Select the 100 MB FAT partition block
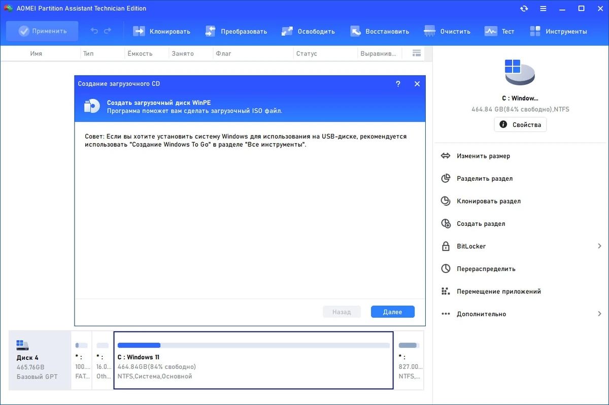The height and width of the screenshot is (405, 609). (81, 360)
